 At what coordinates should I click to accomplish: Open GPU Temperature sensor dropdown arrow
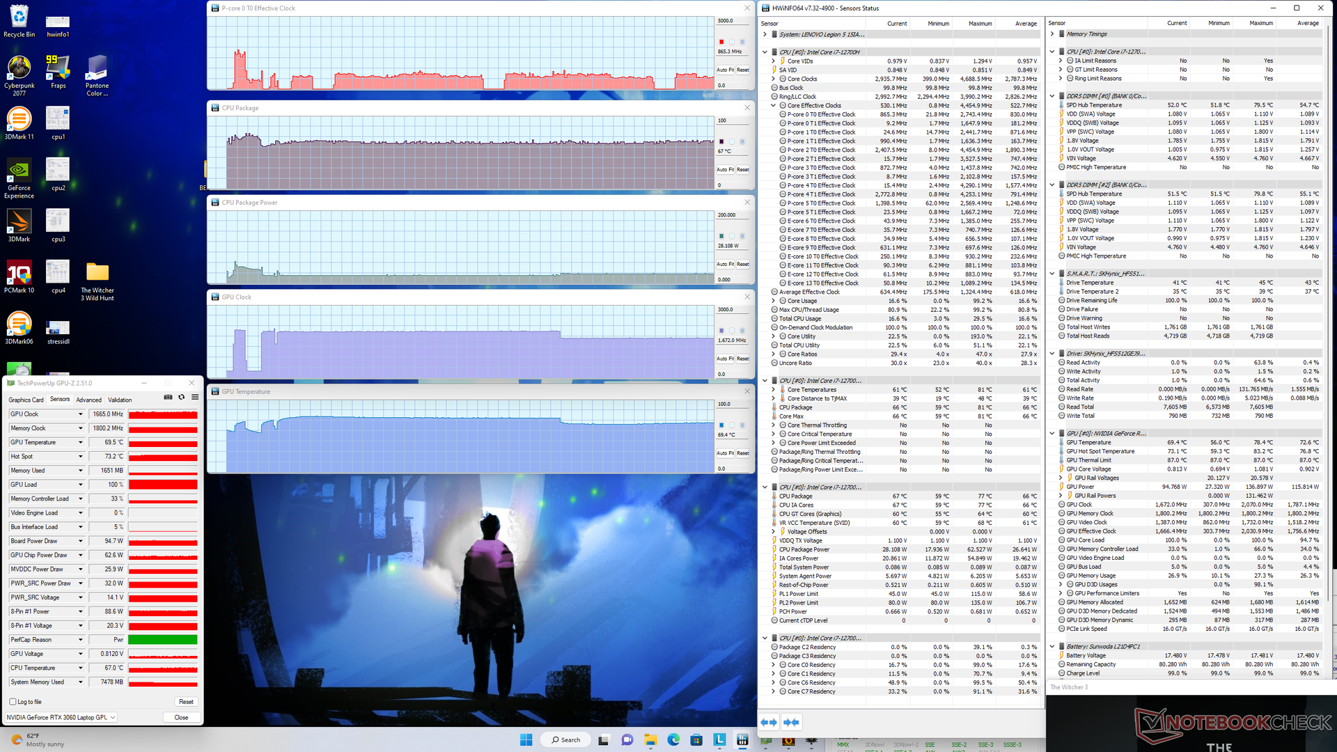[x=80, y=442]
